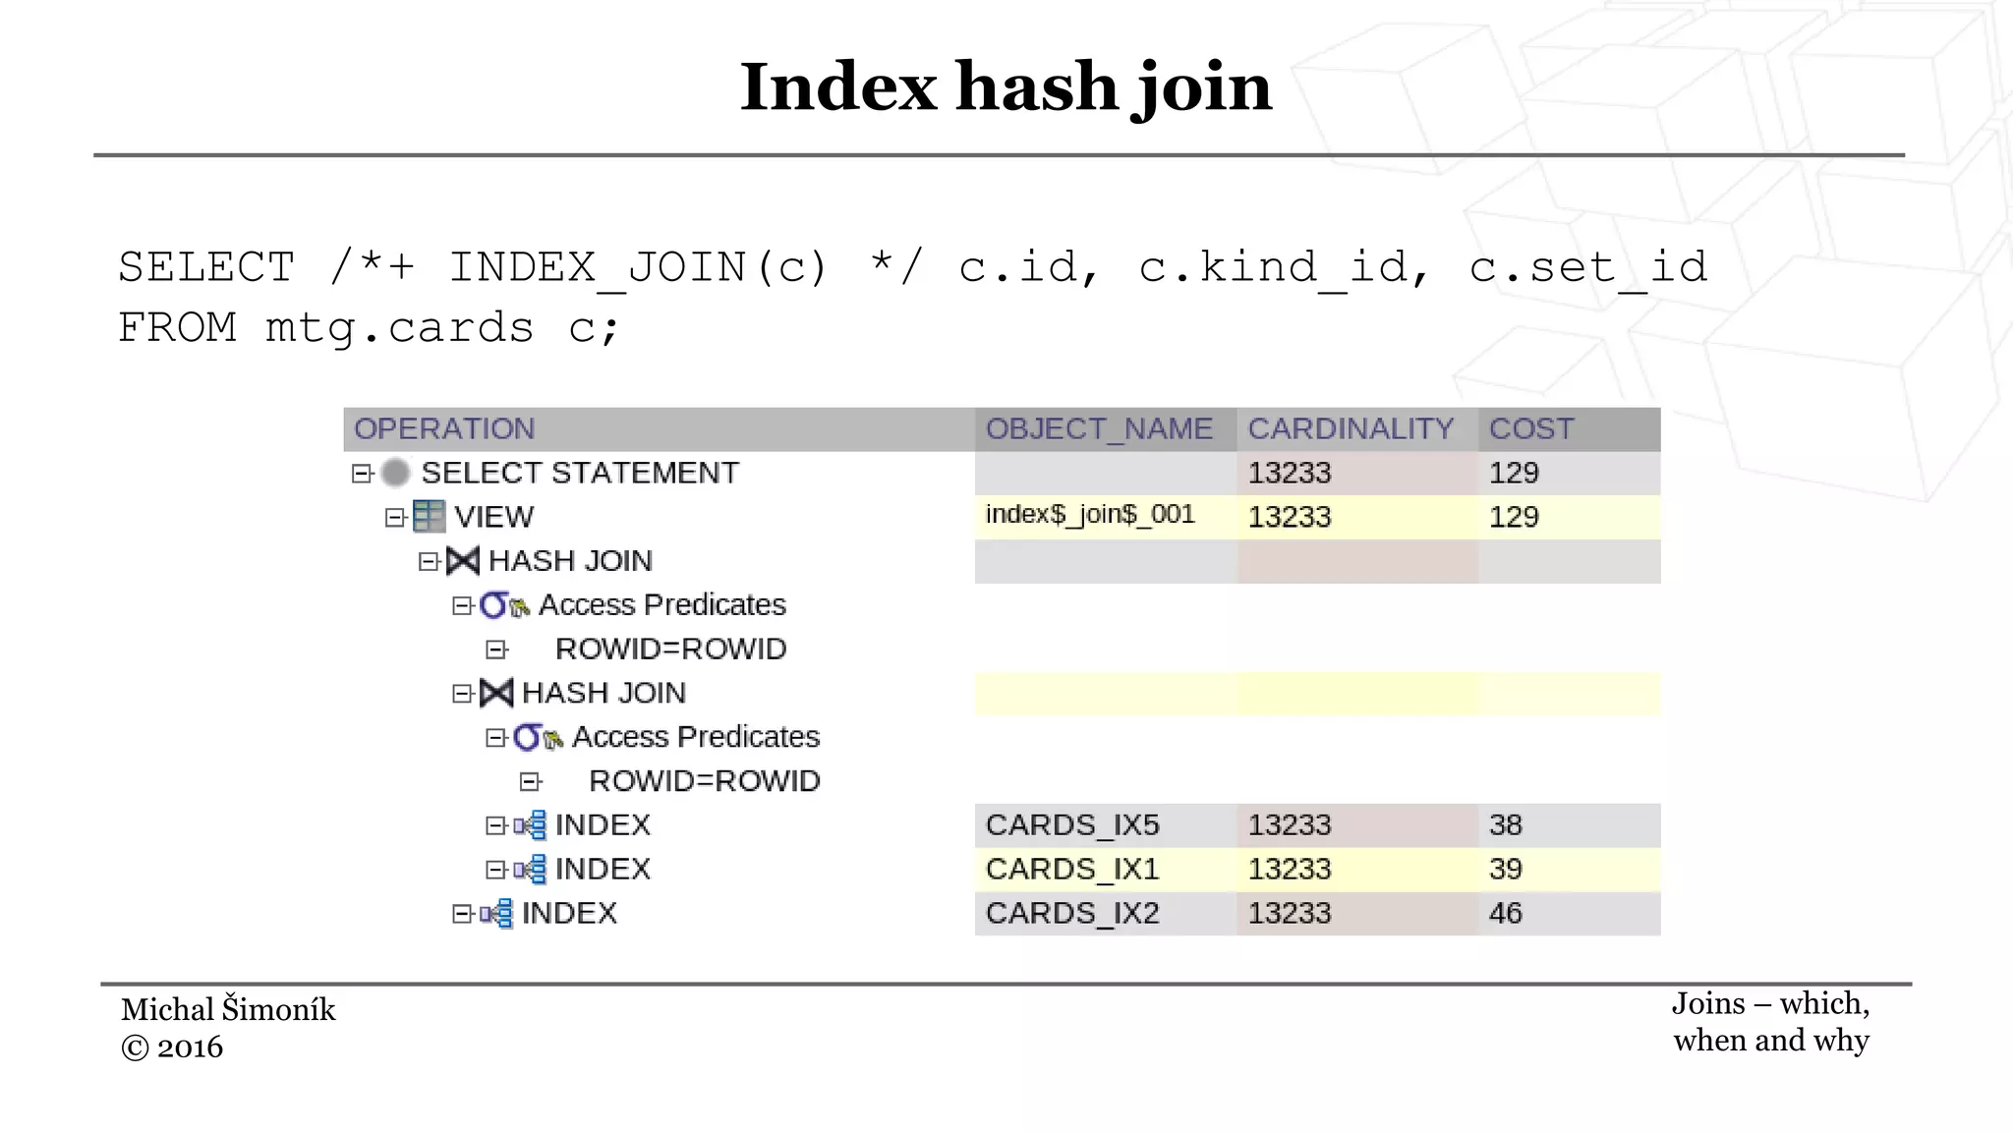Select the second Access Predicates label
This screenshot has width=2013, height=1132.
tap(696, 737)
